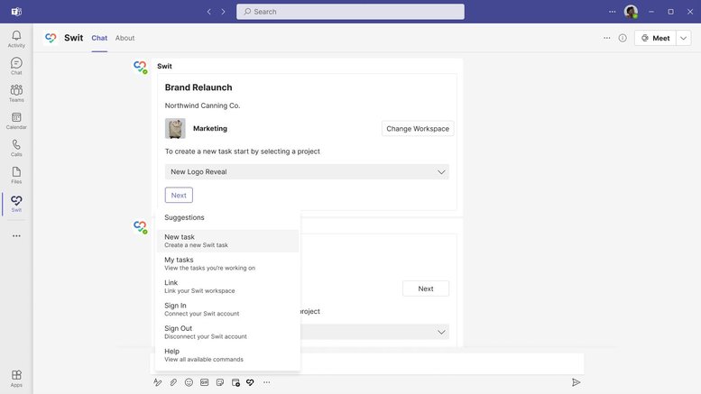Attach a file with the paperclip
This screenshot has width=701, height=394.
coord(173,382)
